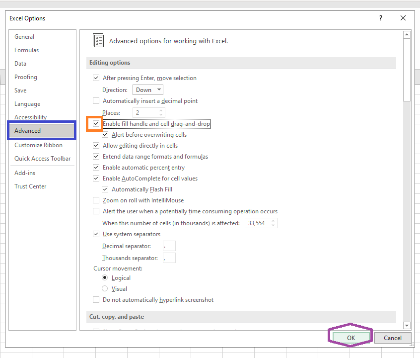Select the Save category
The width and height of the screenshot is (420, 358).
pyautogui.click(x=20, y=90)
